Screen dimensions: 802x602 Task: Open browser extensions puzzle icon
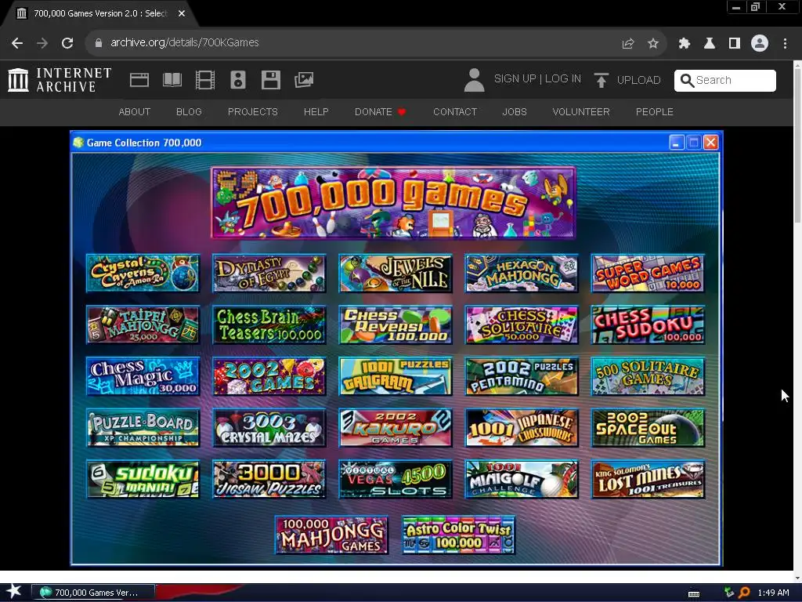tap(685, 43)
